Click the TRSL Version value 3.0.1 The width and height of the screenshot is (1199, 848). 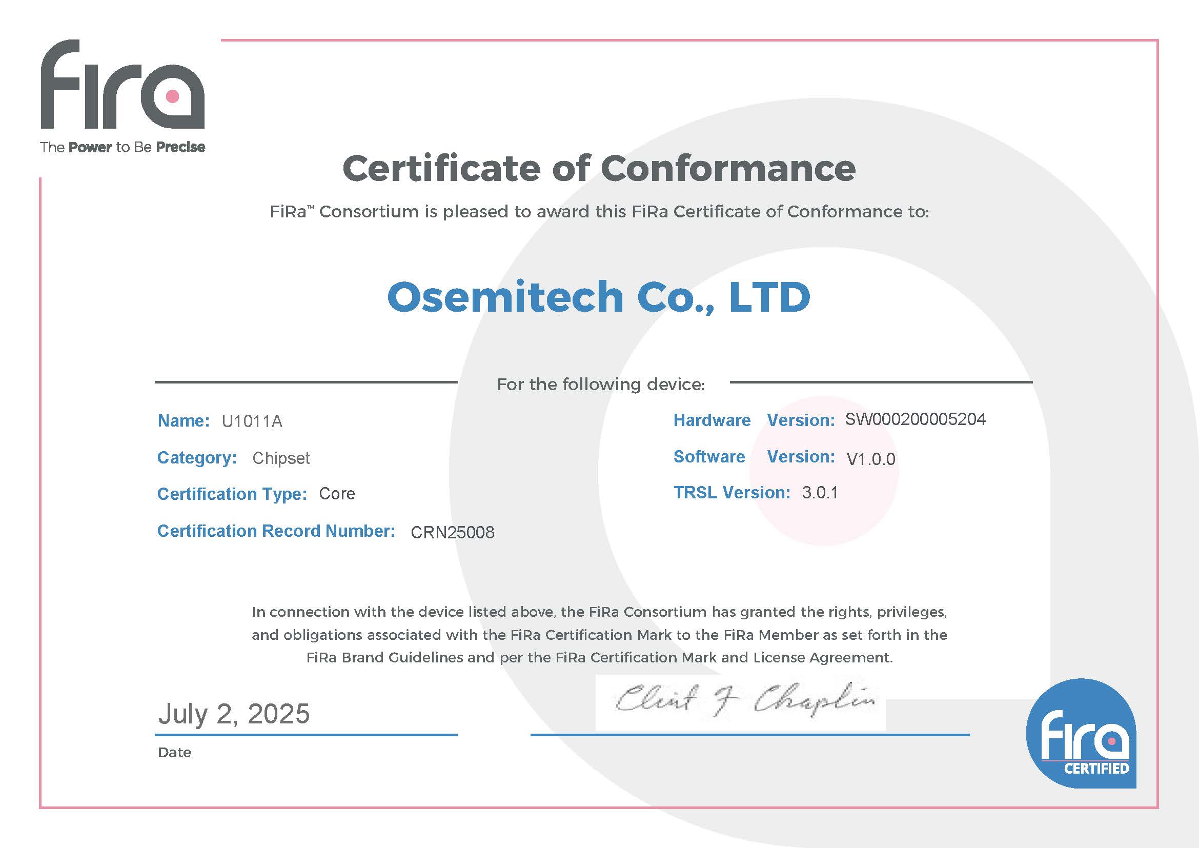tap(820, 492)
